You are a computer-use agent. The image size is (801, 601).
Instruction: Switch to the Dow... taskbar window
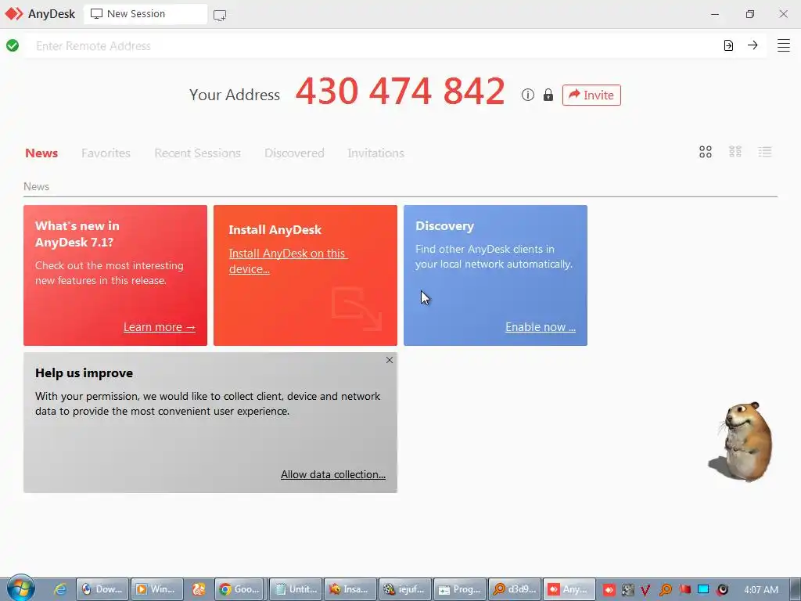(102, 589)
